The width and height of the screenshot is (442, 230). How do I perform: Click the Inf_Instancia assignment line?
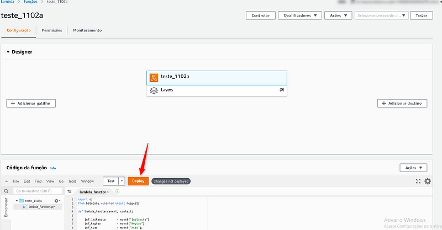point(118,220)
